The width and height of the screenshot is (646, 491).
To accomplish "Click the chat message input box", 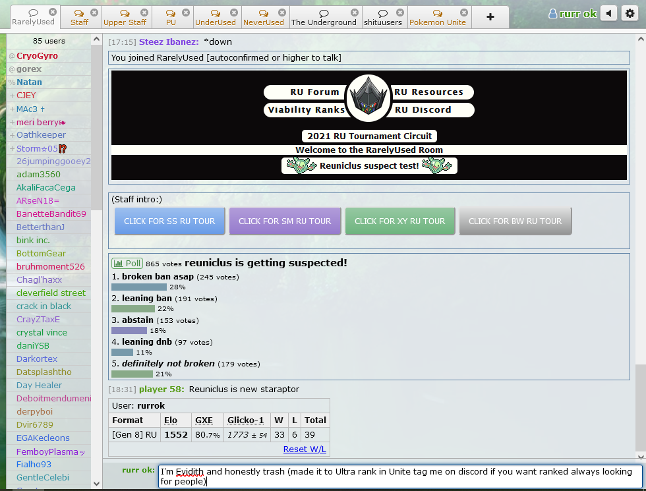I will point(400,477).
